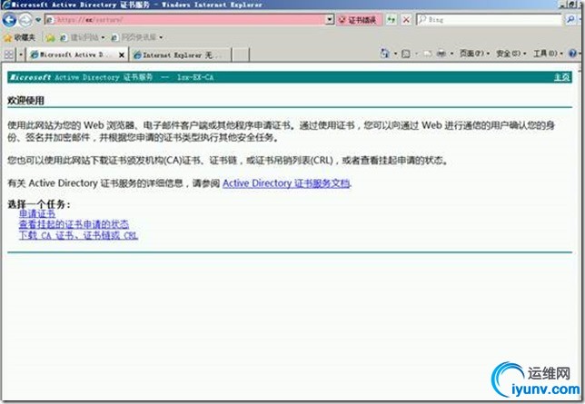Click the 选择一个任务 label text
Viewport: 585px width, 404px height.
pyautogui.click(x=39, y=204)
